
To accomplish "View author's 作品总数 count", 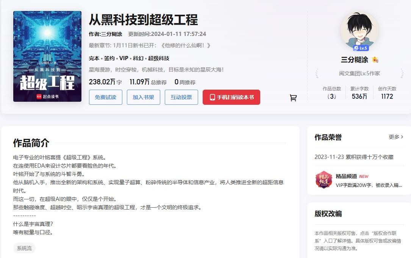I will pos(332,96).
